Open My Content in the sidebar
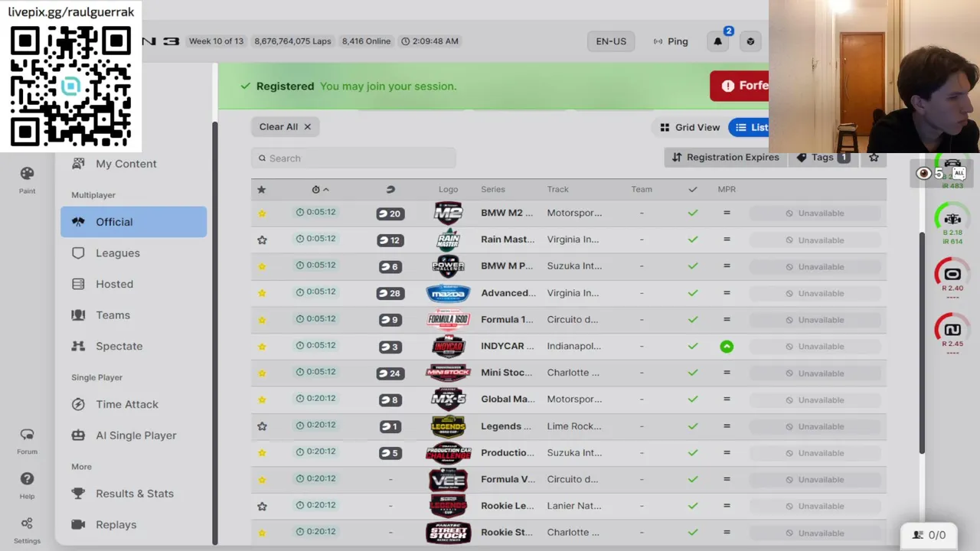 coord(126,164)
